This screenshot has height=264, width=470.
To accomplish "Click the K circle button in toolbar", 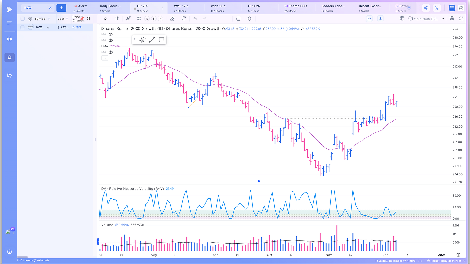I will click(x=160, y=19).
